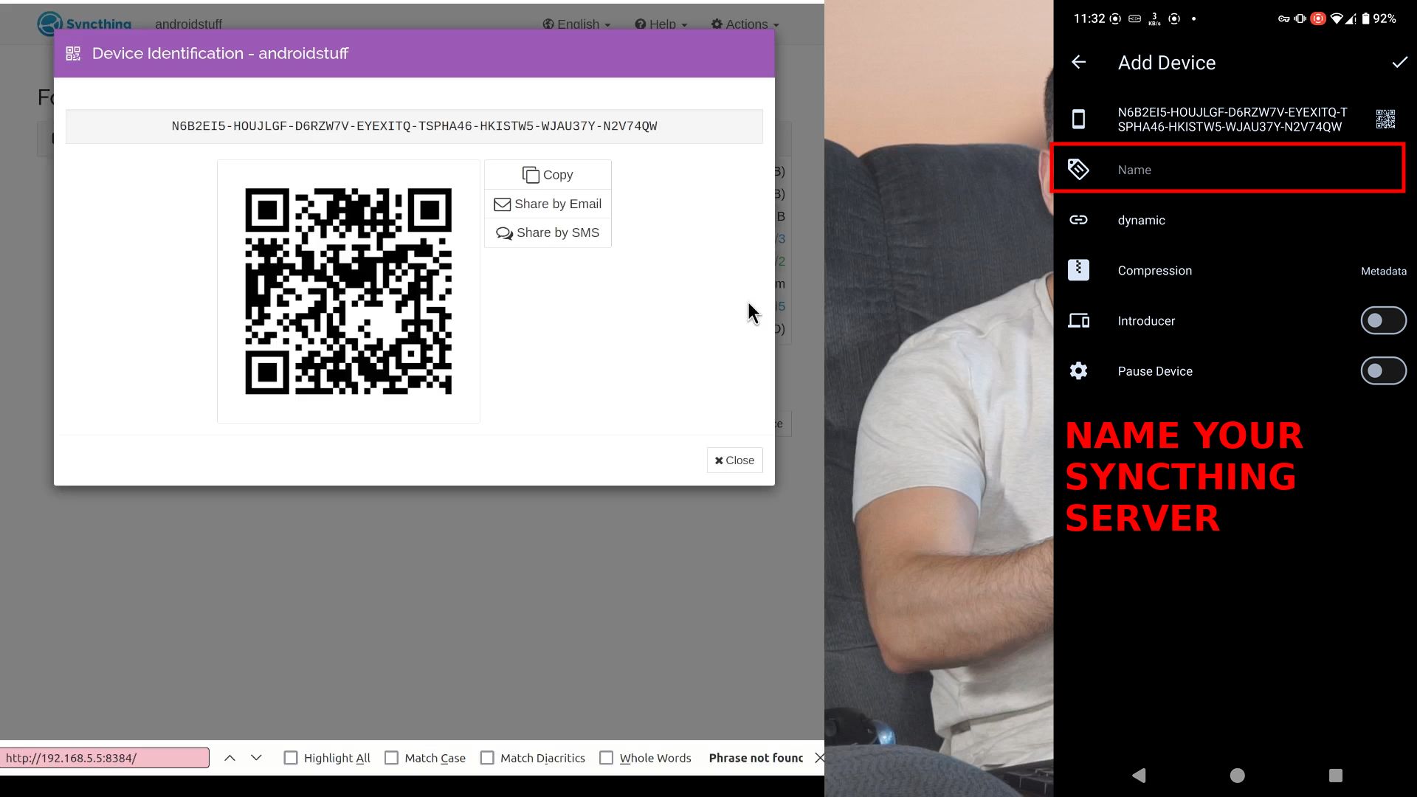The width and height of the screenshot is (1417, 797).
Task: Tap the Name input field
Action: coord(1228,170)
